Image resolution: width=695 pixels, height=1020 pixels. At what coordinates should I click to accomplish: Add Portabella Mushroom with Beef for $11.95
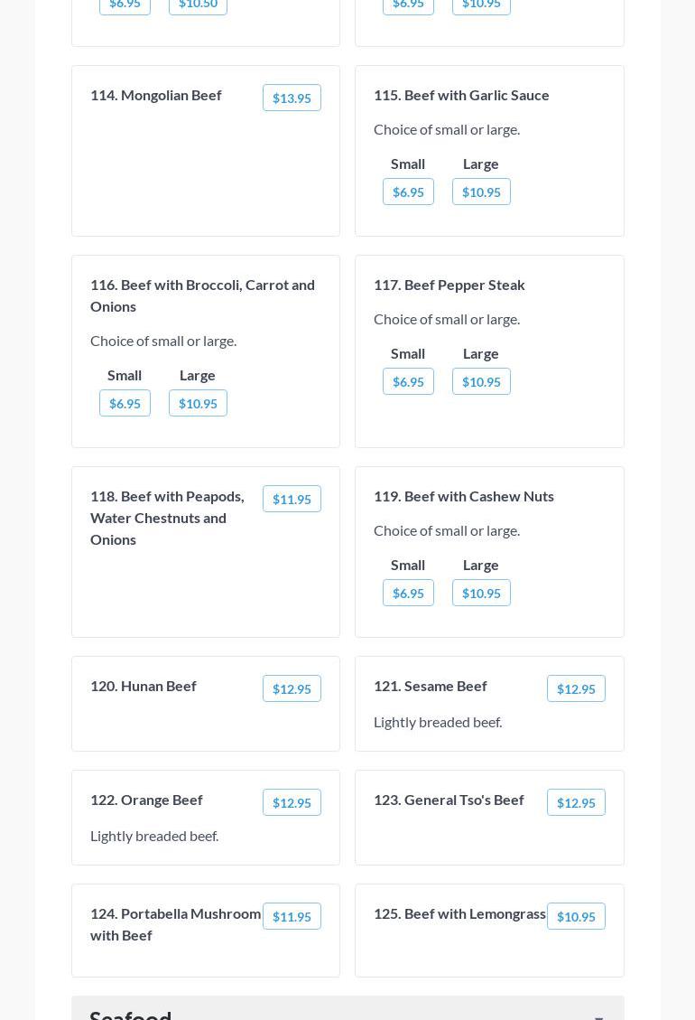coord(292,916)
